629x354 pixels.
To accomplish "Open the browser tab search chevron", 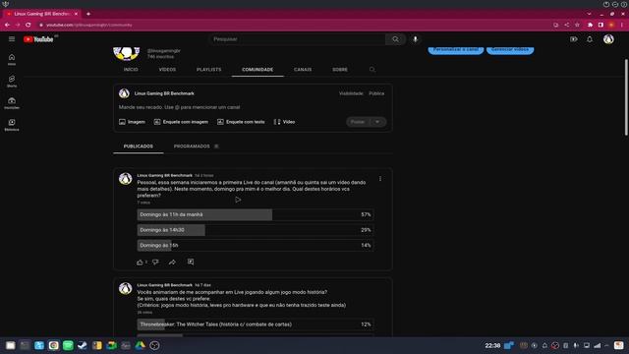I will tap(589, 14).
